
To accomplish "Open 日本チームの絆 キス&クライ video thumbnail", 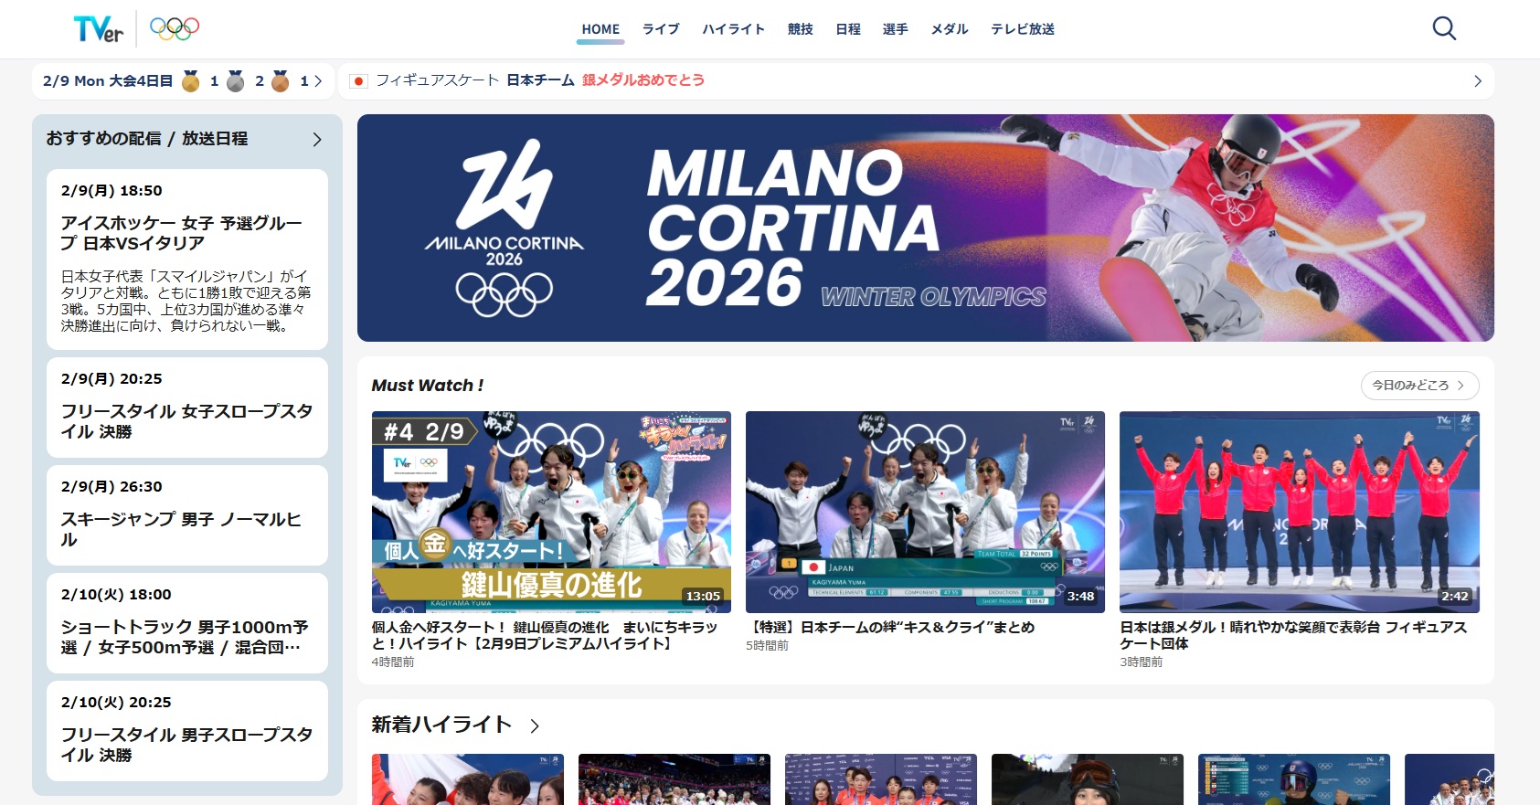I will pos(925,512).
